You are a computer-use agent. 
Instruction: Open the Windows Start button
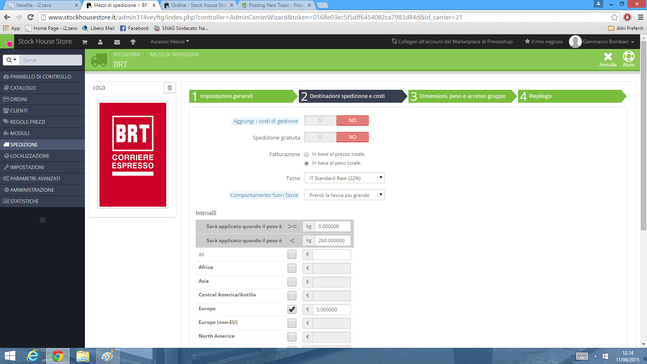tap(10, 356)
